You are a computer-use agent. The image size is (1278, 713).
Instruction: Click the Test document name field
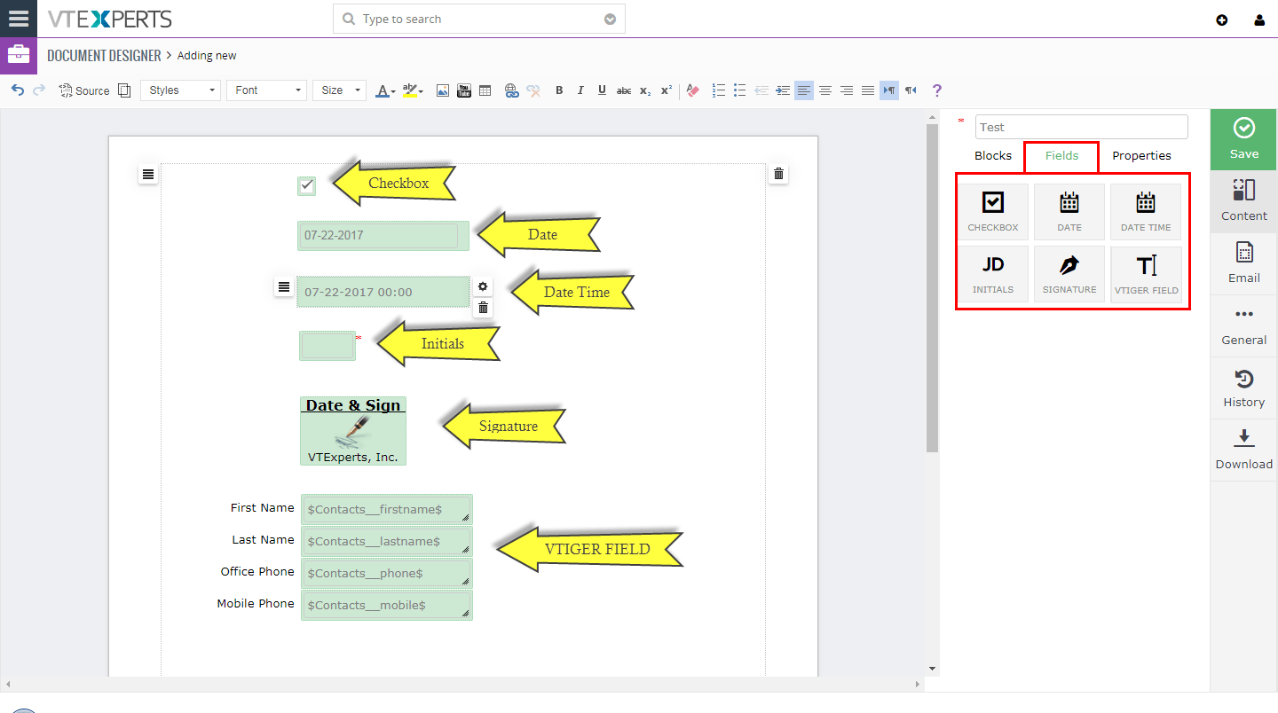tap(1081, 127)
